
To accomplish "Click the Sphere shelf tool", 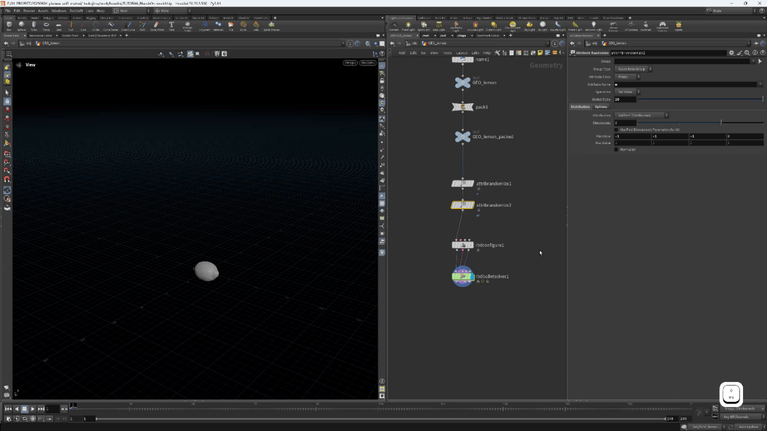I will [x=21, y=26].
